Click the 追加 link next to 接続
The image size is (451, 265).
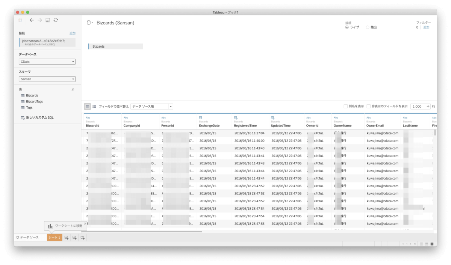pyautogui.click(x=73, y=33)
